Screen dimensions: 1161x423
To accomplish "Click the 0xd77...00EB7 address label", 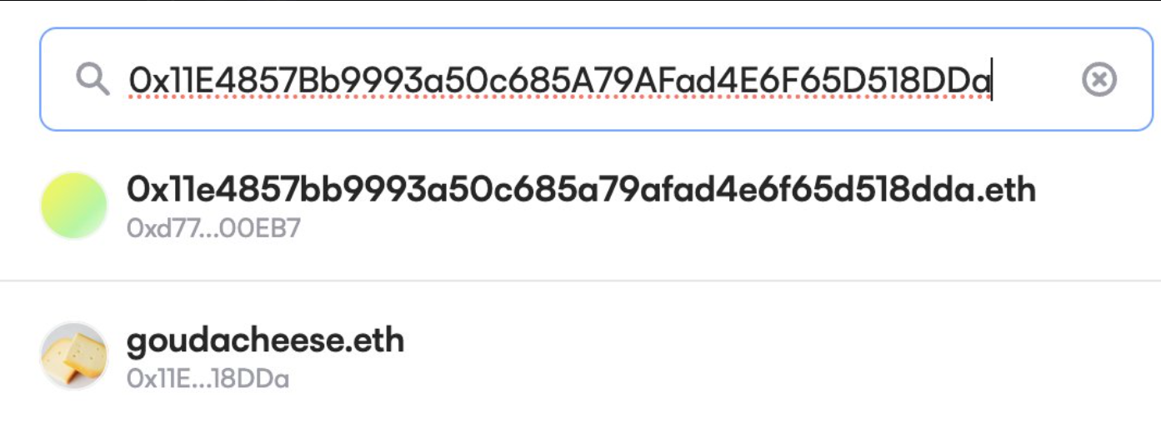I will click(213, 227).
